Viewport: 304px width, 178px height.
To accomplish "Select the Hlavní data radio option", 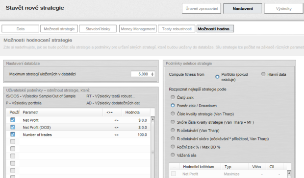I will 263,74.
